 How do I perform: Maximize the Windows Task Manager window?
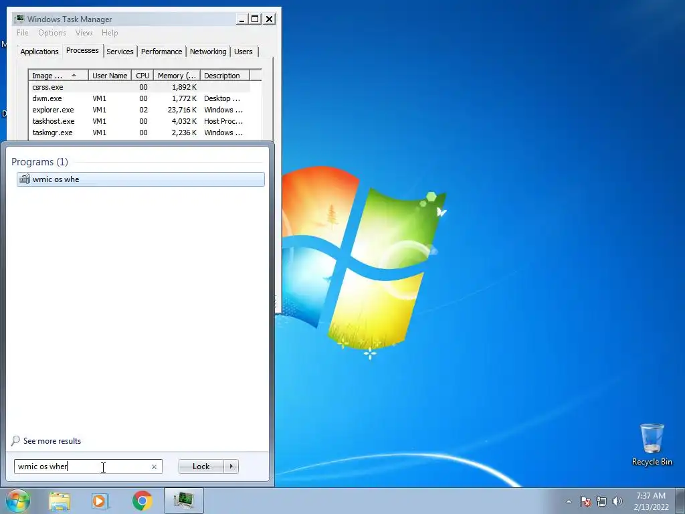point(255,19)
